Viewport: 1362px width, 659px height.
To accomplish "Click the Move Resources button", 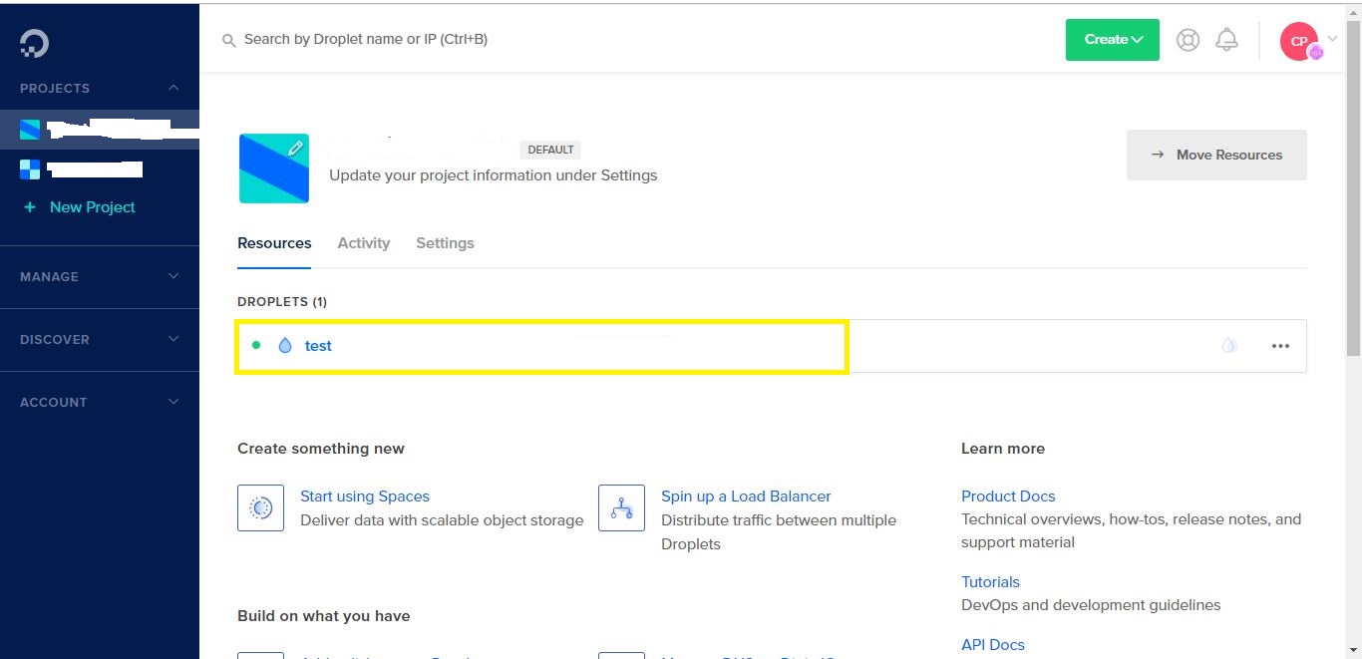I will click(1216, 155).
